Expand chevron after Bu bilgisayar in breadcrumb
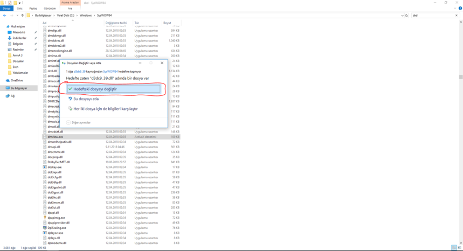Image resolution: width=463 pixels, height=251 pixels. (x=54, y=15)
